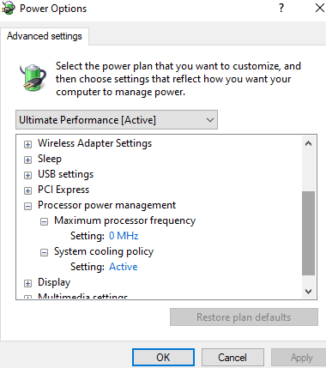
Task: Click the OK button
Action: [163, 358]
